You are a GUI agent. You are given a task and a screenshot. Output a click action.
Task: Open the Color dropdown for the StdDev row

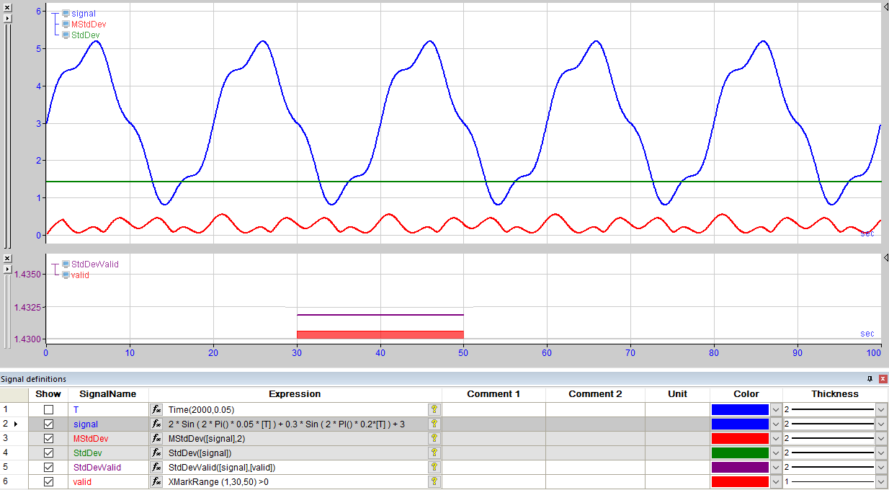(x=775, y=453)
